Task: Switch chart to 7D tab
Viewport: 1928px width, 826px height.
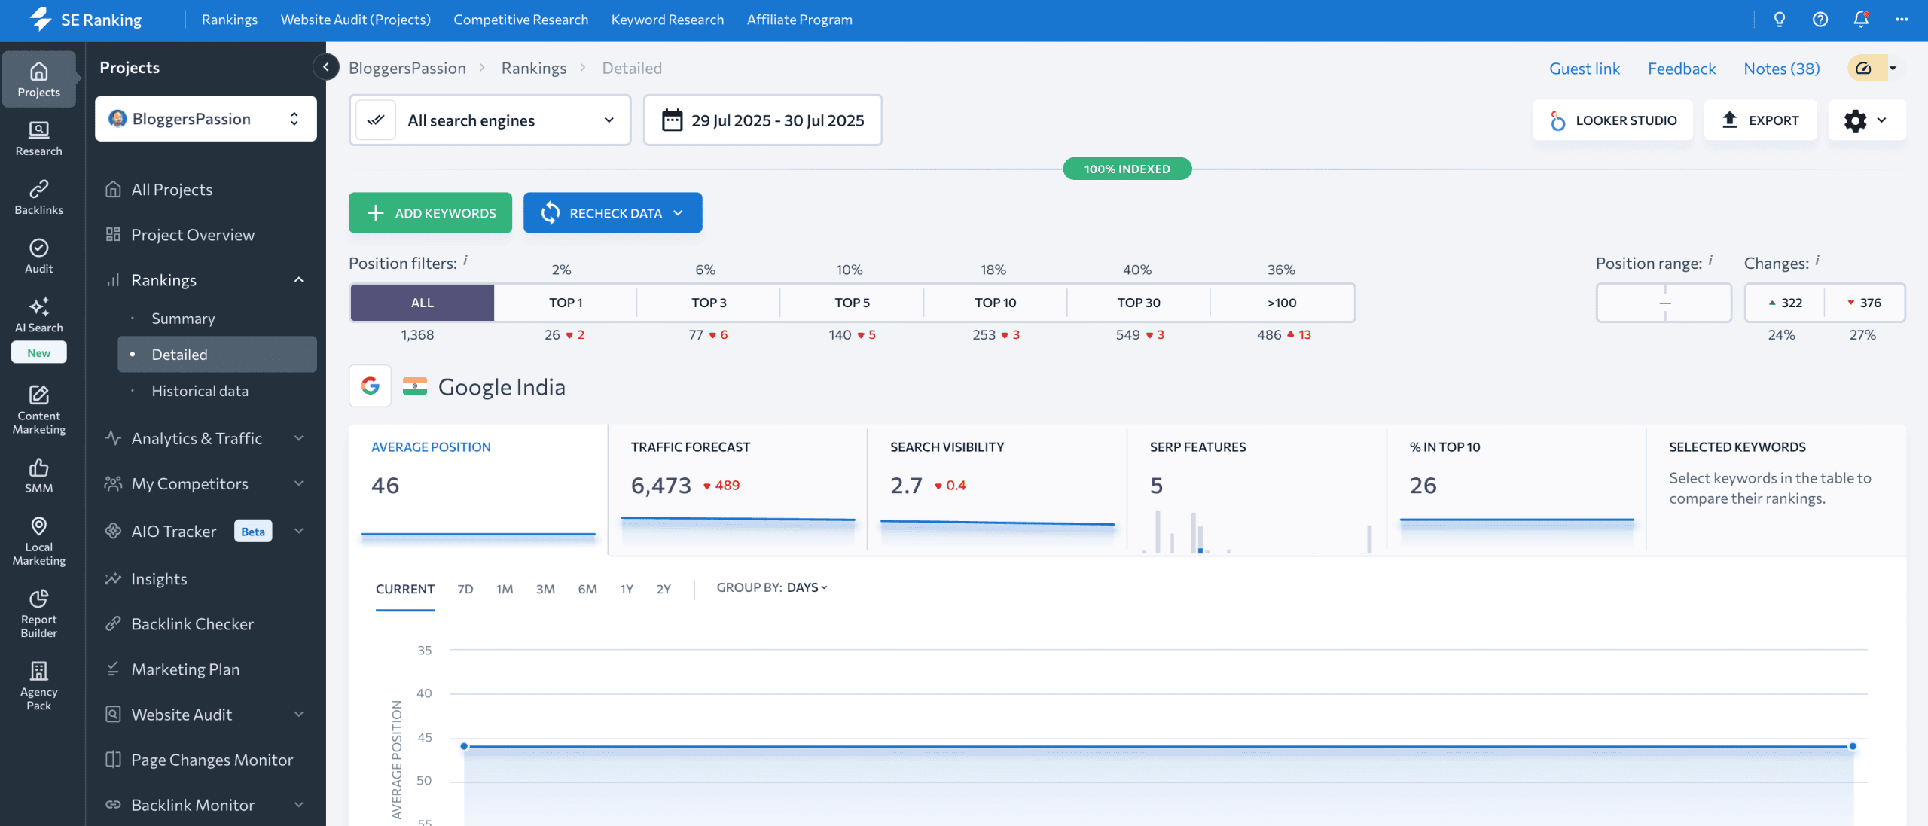Action: tap(465, 589)
